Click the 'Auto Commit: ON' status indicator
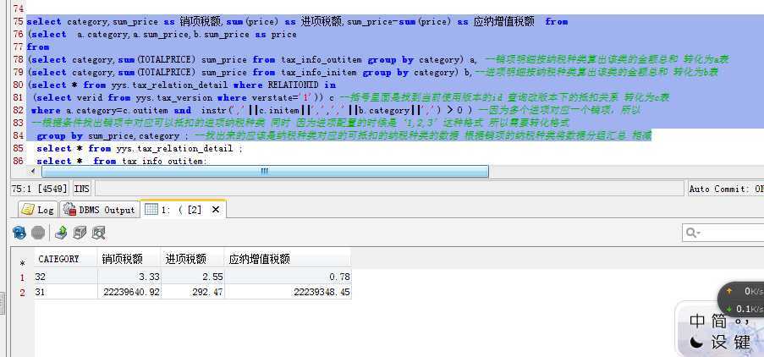The height and width of the screenshot is (357, 764). click(x=726, y=189)
